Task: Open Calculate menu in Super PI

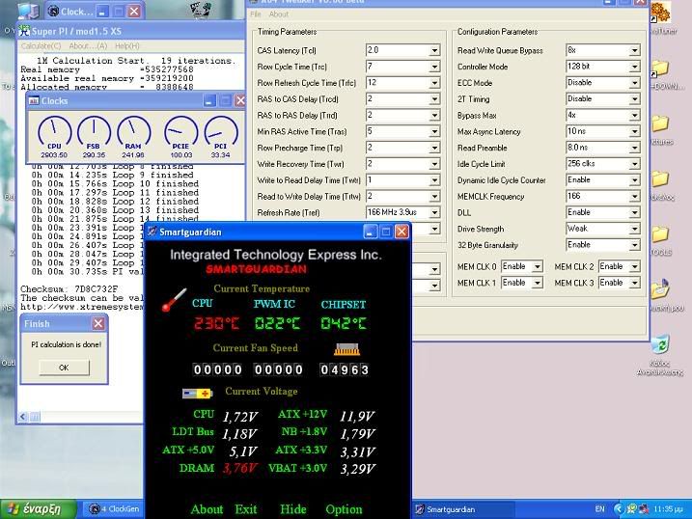Action: pos(42,46)
